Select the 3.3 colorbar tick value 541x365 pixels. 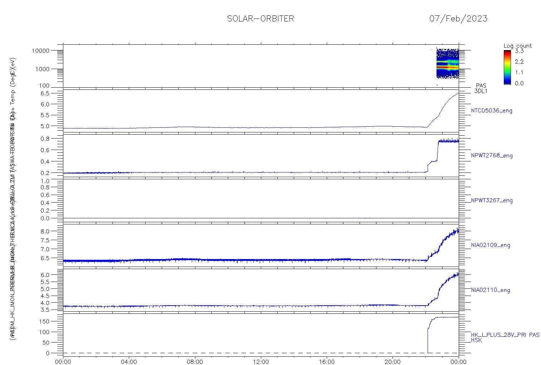[x=519, y=51]
